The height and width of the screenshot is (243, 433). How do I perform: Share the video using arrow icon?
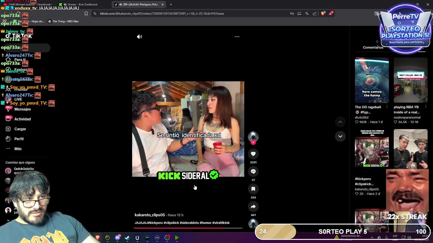coord(253,207)
